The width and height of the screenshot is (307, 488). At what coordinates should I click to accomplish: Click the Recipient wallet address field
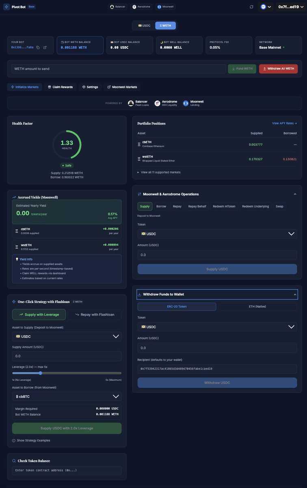pyautogui.click(x=217, y=369)
